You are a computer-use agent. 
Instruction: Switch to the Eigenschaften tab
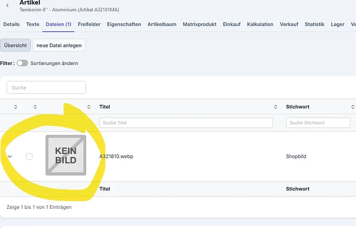[x=124, y=24]
